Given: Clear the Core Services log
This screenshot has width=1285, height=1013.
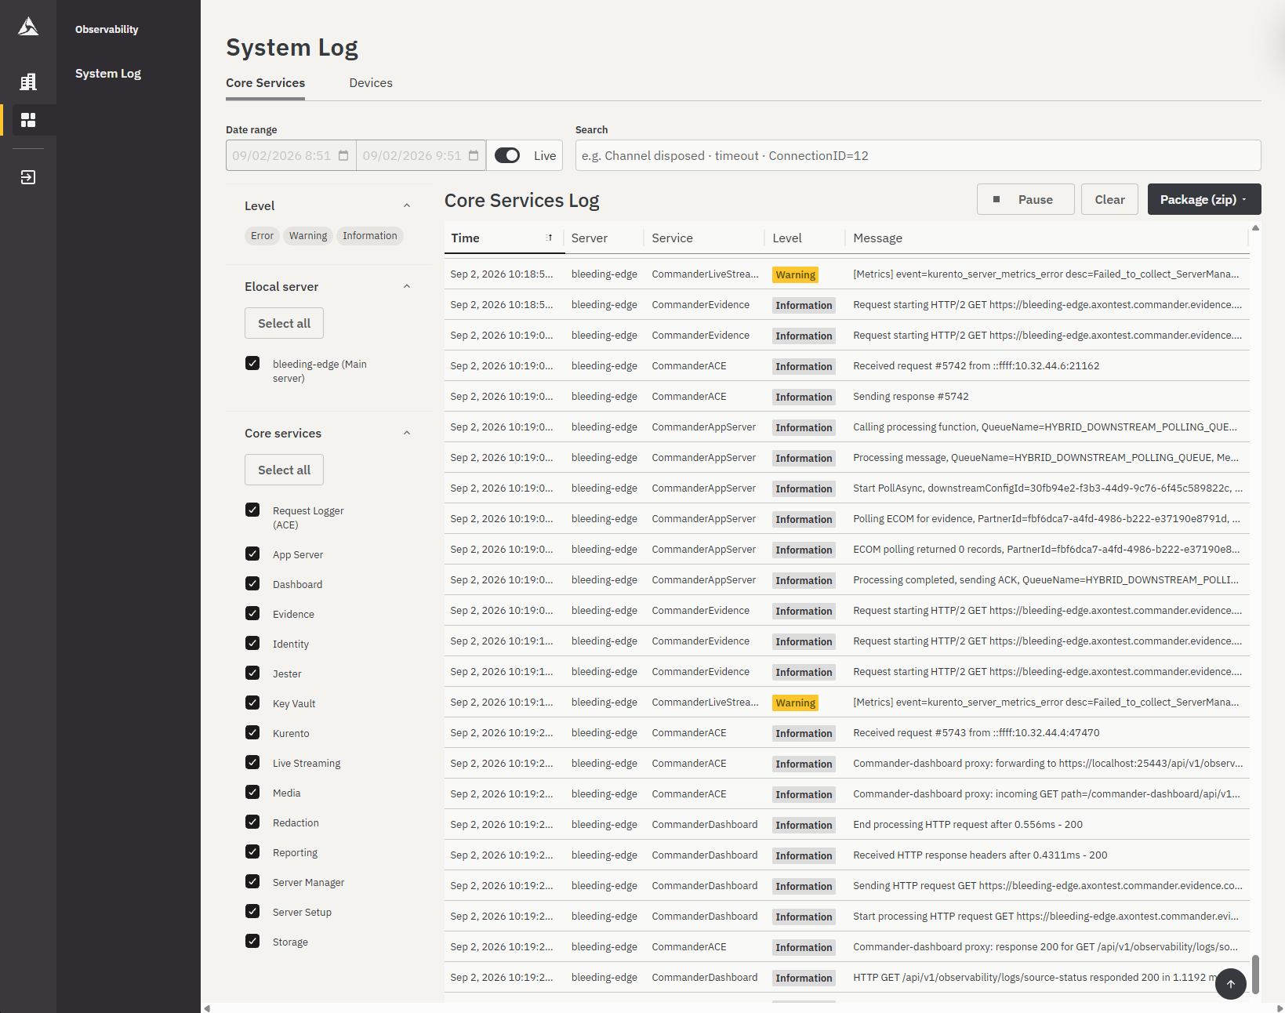Looking at the screenshot, I should tap(1109, 199).
